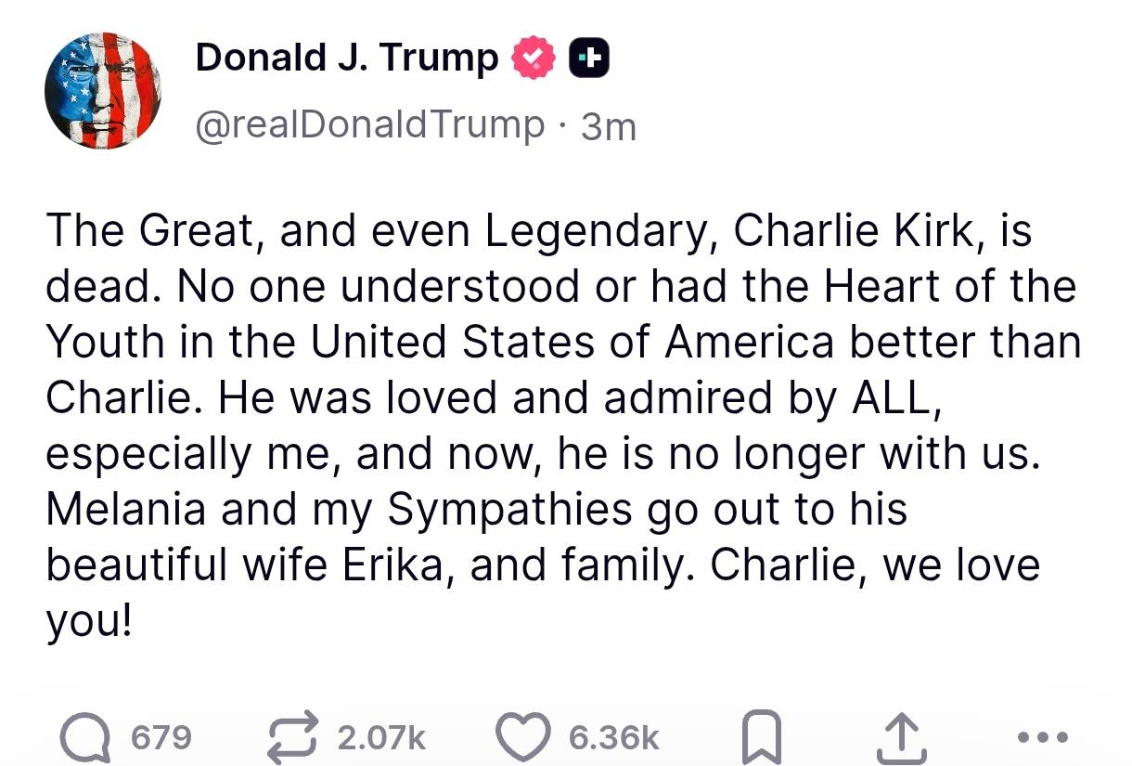Reply using the speech bubble icon
1132x766 pixels.
(x=85, y=737)
